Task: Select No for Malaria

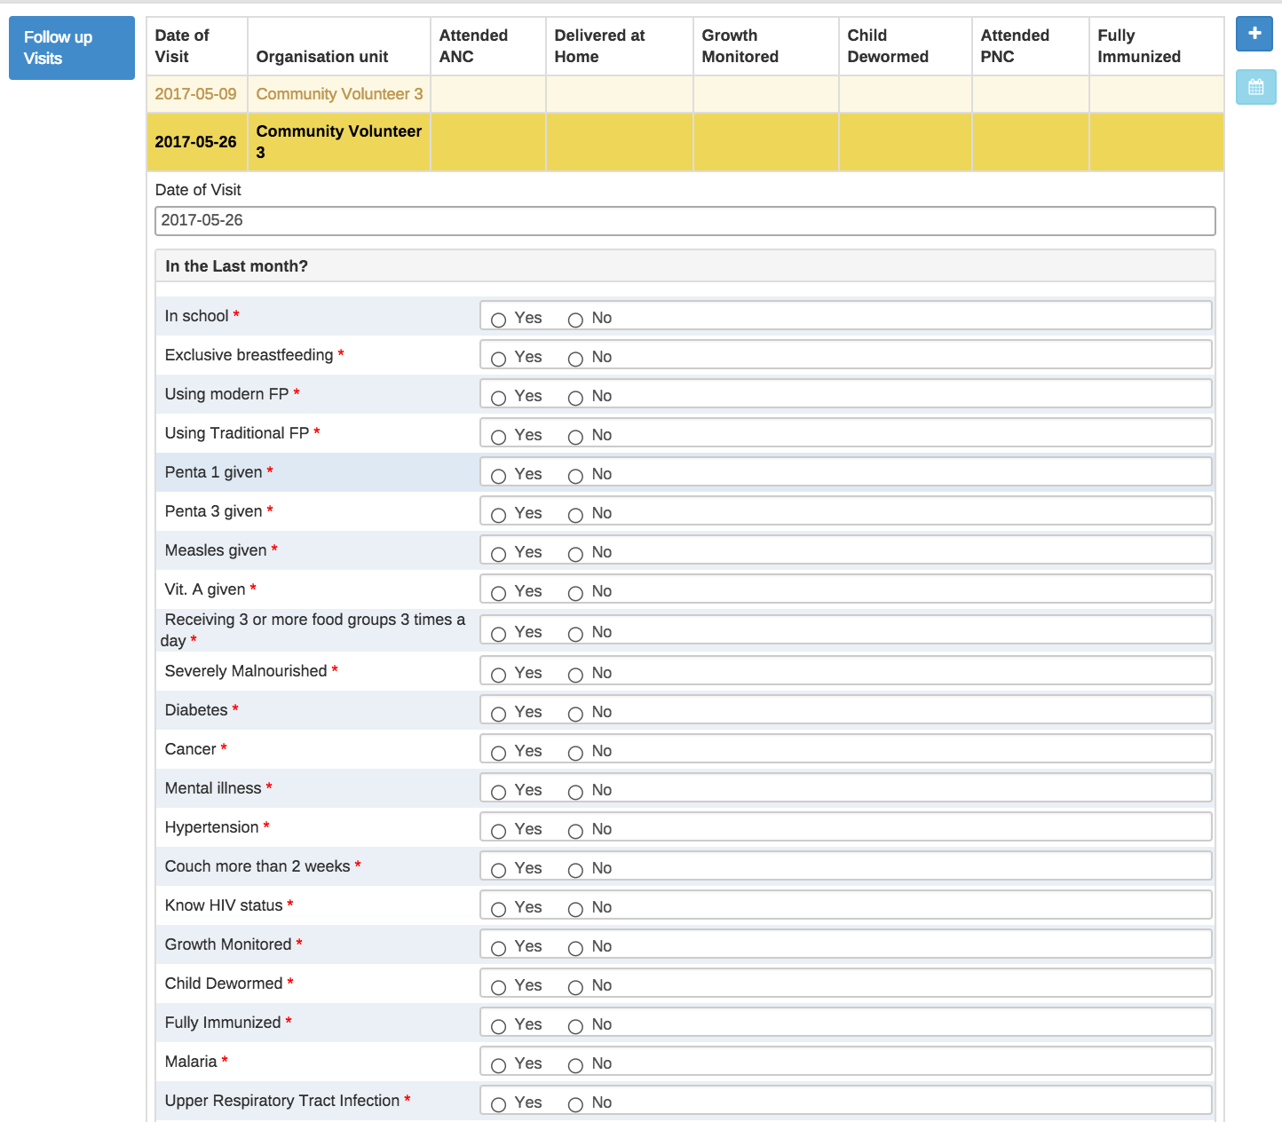Action: [x=575, y=1065]
